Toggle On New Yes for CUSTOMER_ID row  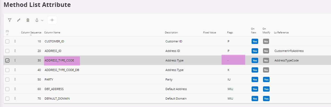(x=255, y=41)
